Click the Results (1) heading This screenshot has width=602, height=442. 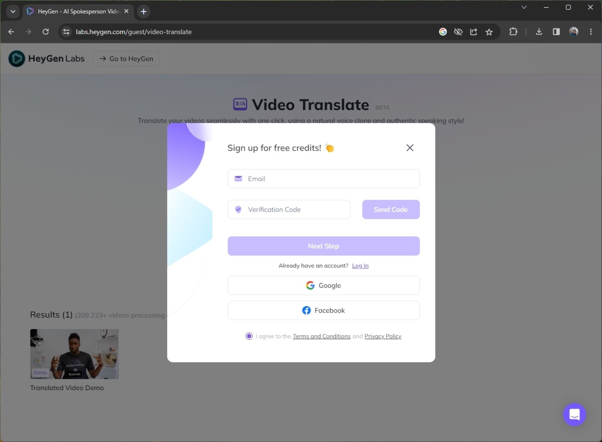tap(51, 315)
